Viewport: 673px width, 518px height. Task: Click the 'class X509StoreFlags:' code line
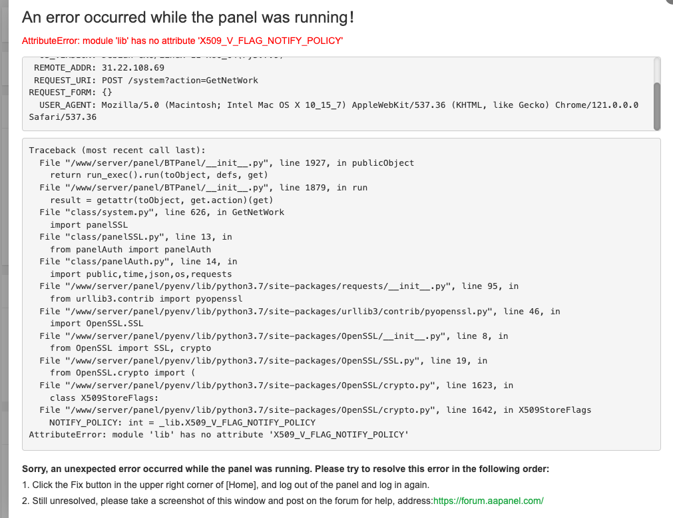coord(105,397)
